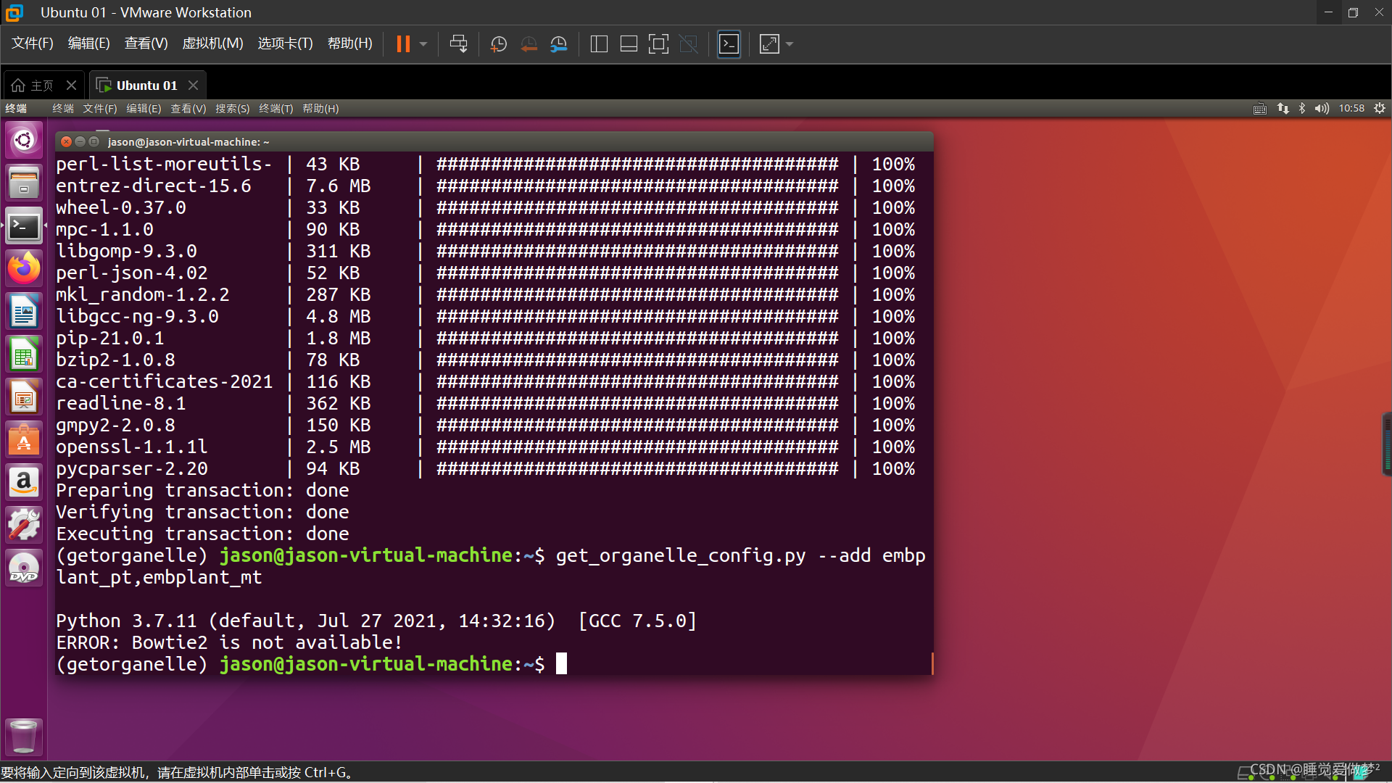This screenshot has height=783, width=1392.
Task: Click the system settings gear in the top panel
Action: [1379, 109]
